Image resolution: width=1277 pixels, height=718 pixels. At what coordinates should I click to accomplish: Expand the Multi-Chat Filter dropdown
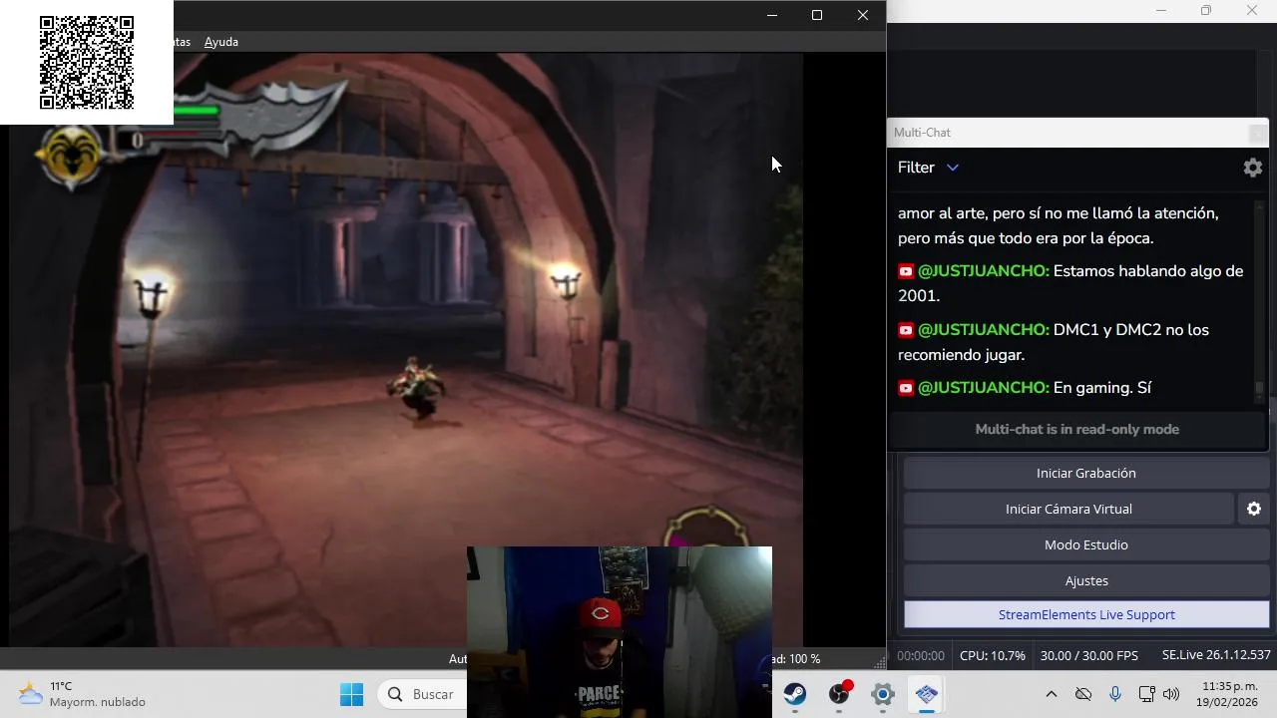[x=928, y=168]
